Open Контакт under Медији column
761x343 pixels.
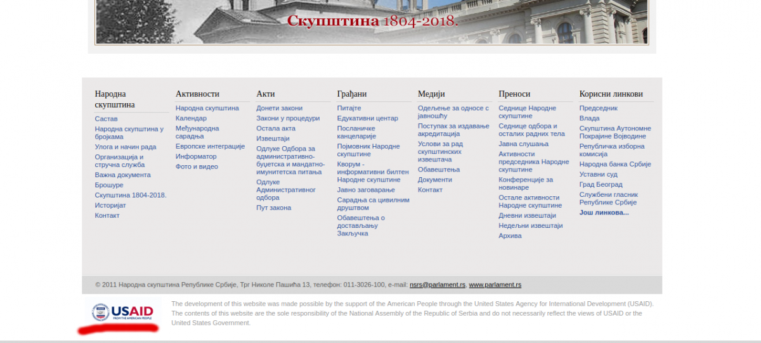click(x=430, y=190)
